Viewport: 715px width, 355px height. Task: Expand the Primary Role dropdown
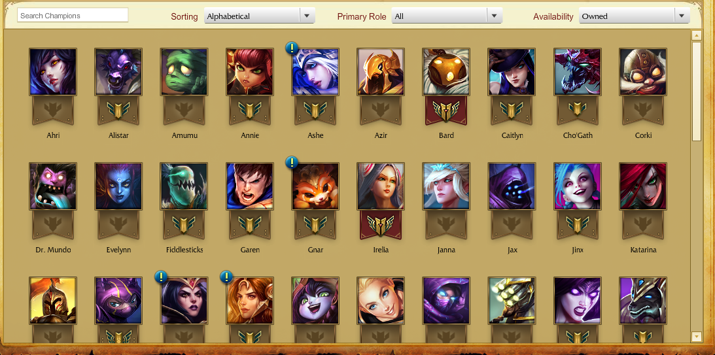click(447, 16)
